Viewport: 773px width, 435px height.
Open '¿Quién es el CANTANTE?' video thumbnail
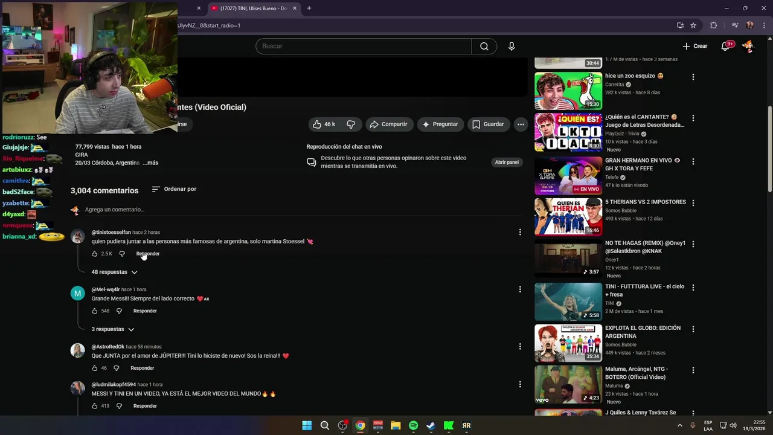pos(568,132)
